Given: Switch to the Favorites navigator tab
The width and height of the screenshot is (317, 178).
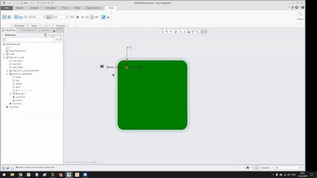Looking at the screenshot, I should (44, 30).
